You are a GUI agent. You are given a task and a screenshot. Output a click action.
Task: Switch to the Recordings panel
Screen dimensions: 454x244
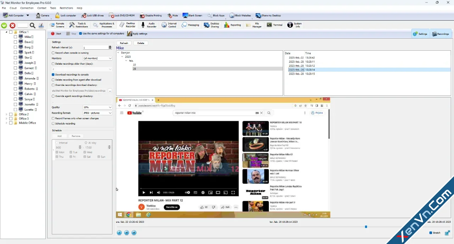click(x=441, y=34)
